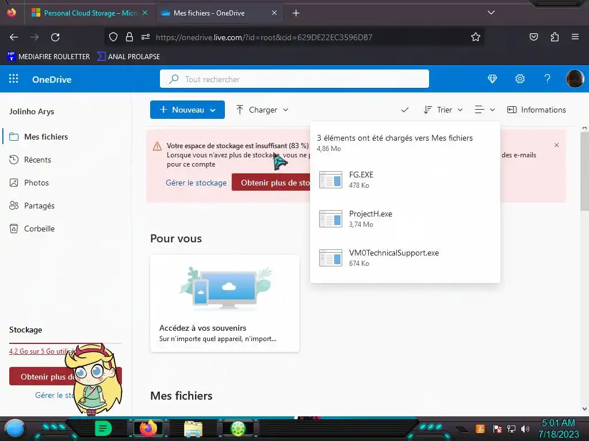589x441 pixels.
Task: Click the VM0TechnicalSupport.exe file icon
Action: click(x=331, y=258)
